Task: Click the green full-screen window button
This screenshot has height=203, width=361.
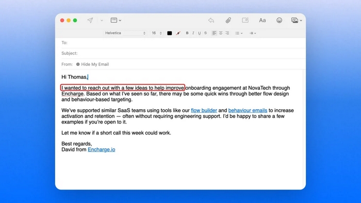Action: pos(75,20)
